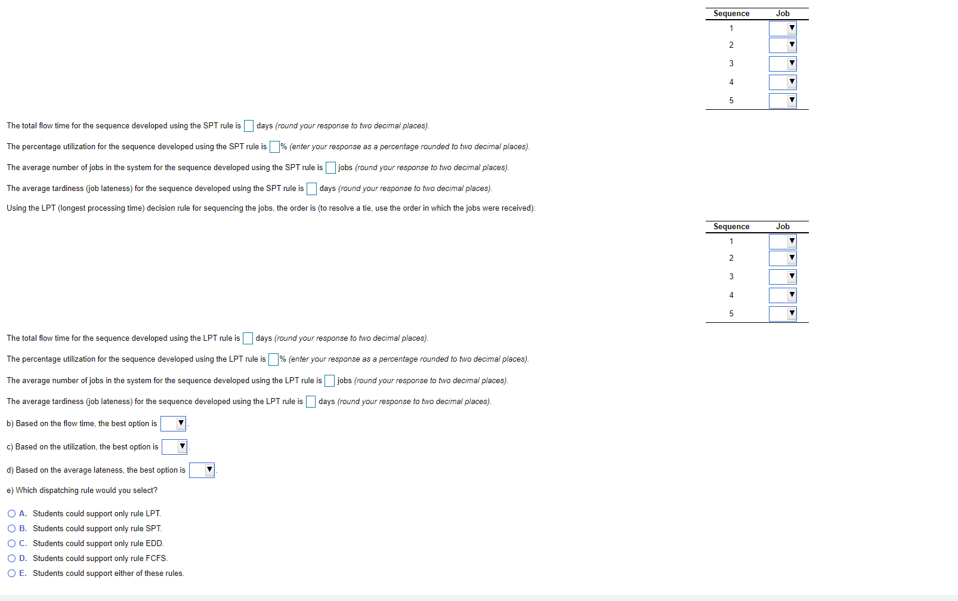Select radio option A for rule LPT
The height and width of the screenshot is (601, 958).
[x=11, y=513]
